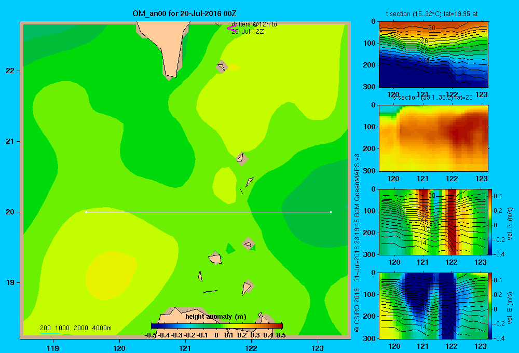Click the 'vel. N (m/s)' axis label
This screenshot has height=353, width=519.
tap(510, 224)
